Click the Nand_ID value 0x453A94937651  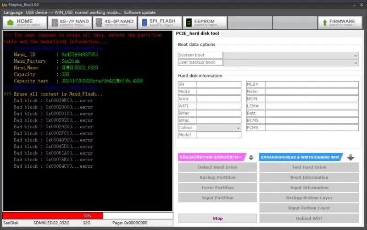coord(80,55)
